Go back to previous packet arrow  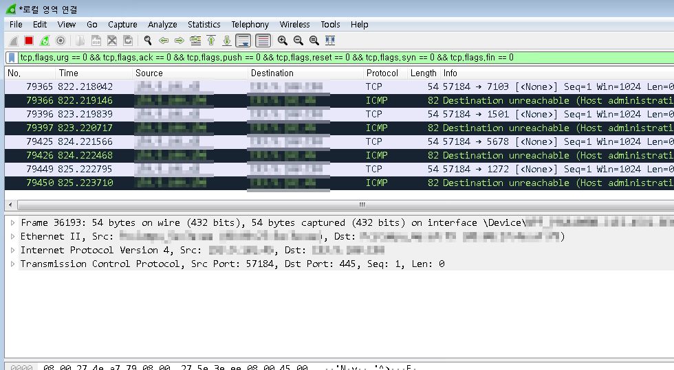(164, 41)
